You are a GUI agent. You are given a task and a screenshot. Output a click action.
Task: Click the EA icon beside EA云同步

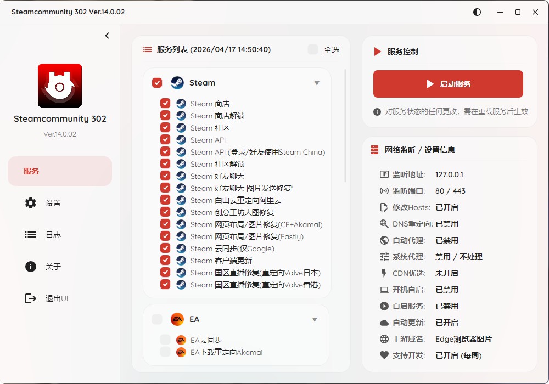pos(181,340)
